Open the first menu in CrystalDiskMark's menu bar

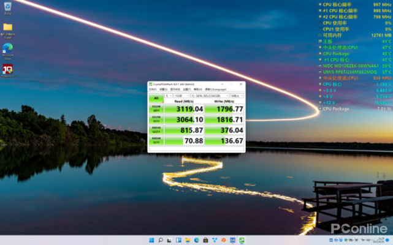click(152, 89)
